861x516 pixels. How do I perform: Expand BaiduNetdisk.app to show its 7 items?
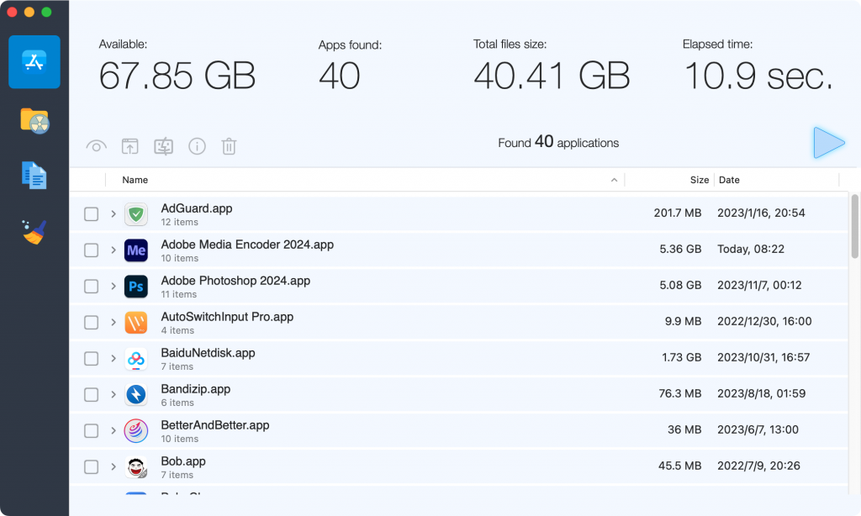click(x=113, y=358)
